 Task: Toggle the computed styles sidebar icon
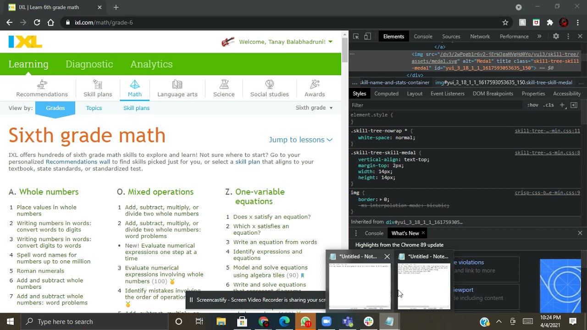coord(574,105)
